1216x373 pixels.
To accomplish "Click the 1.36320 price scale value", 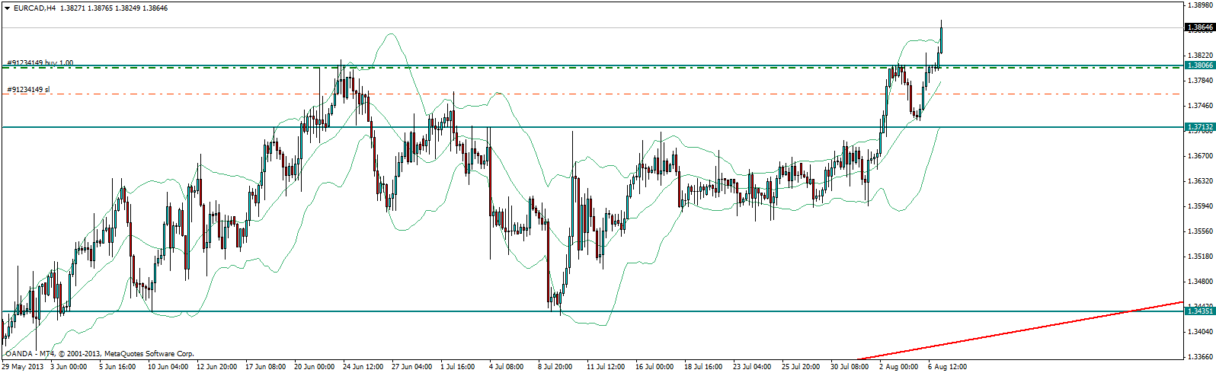I will tap(1199, 180).
